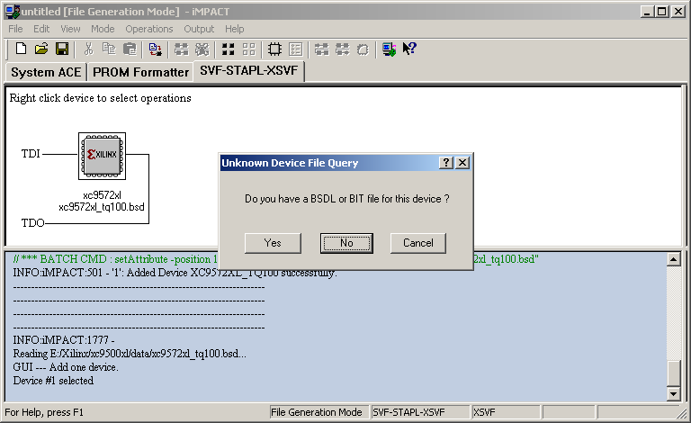
Task: Maximize the iMPACT window
Action: point(662,12)
